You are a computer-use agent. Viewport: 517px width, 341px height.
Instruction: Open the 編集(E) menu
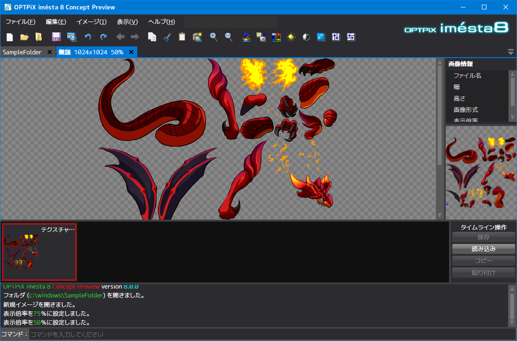point(56,22)
